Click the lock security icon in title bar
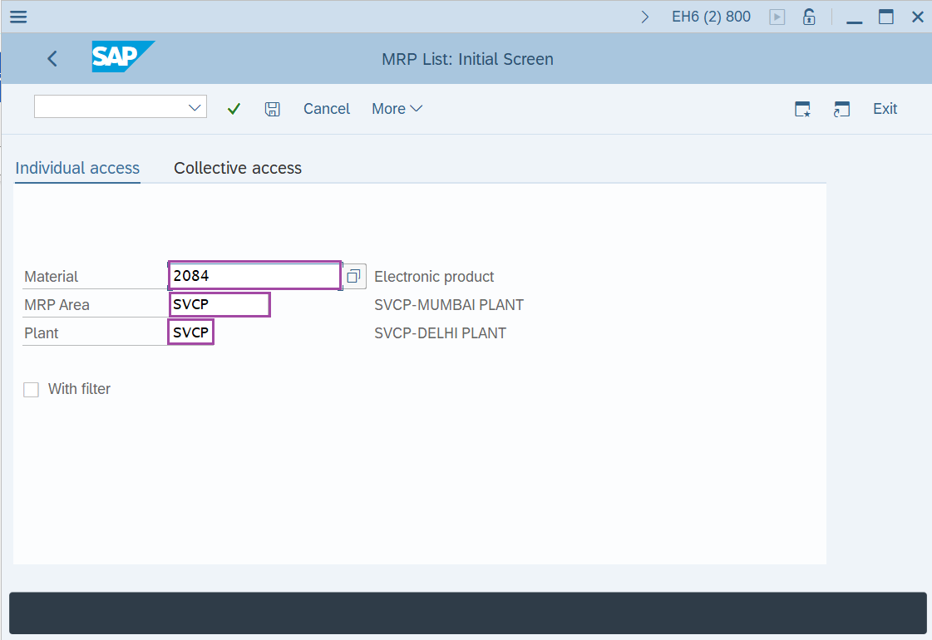The height and width of the screenshot is (640, 932). tap(808, 16)
